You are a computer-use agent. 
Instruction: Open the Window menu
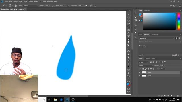click(50, 2)
